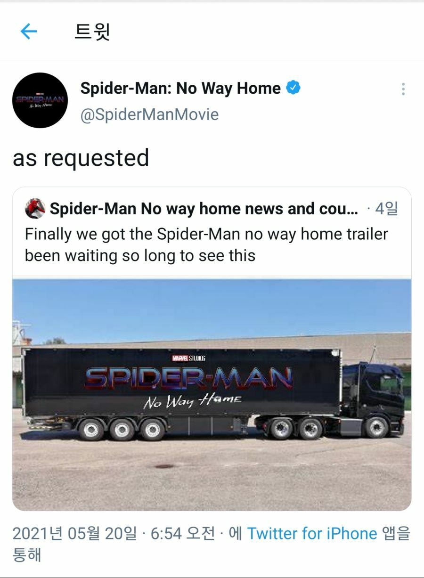Open Spider-Man: No Way Home display name
The image size is (424, 578).
point(180,88)
